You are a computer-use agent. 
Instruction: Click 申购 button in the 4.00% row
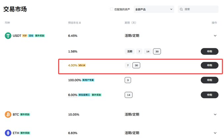point(209,65)
